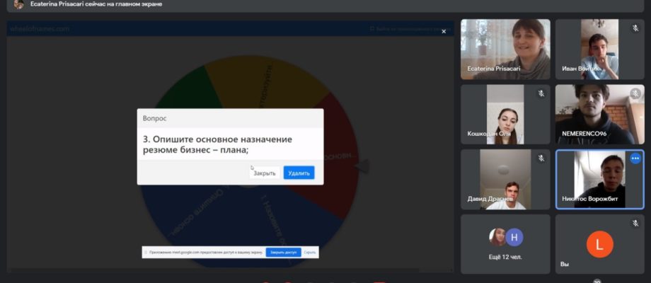
Task: Click the orange L avatar in your tile
Action: (599, 244)
